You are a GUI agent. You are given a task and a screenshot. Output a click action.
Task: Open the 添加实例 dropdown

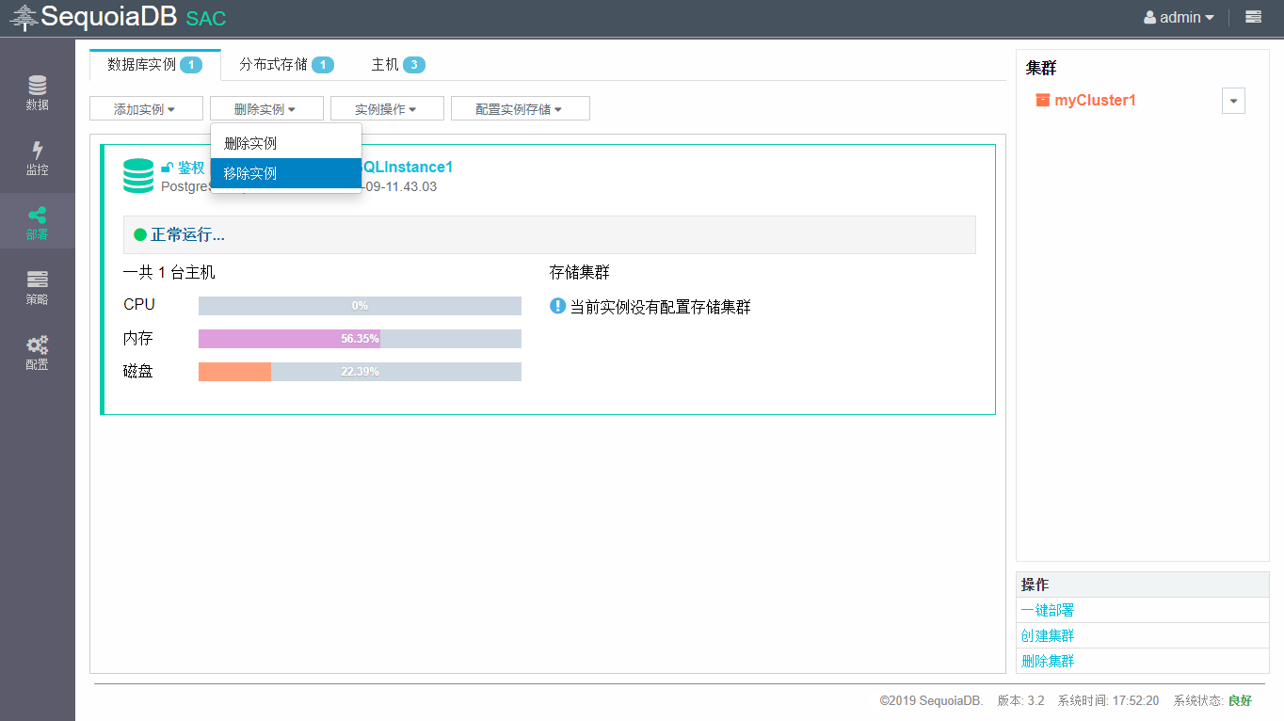[x=145, y=109]
